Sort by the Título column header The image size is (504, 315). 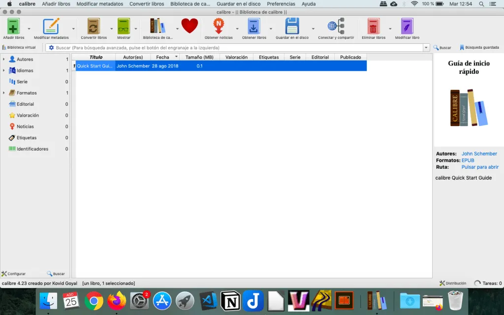point(95,57)
